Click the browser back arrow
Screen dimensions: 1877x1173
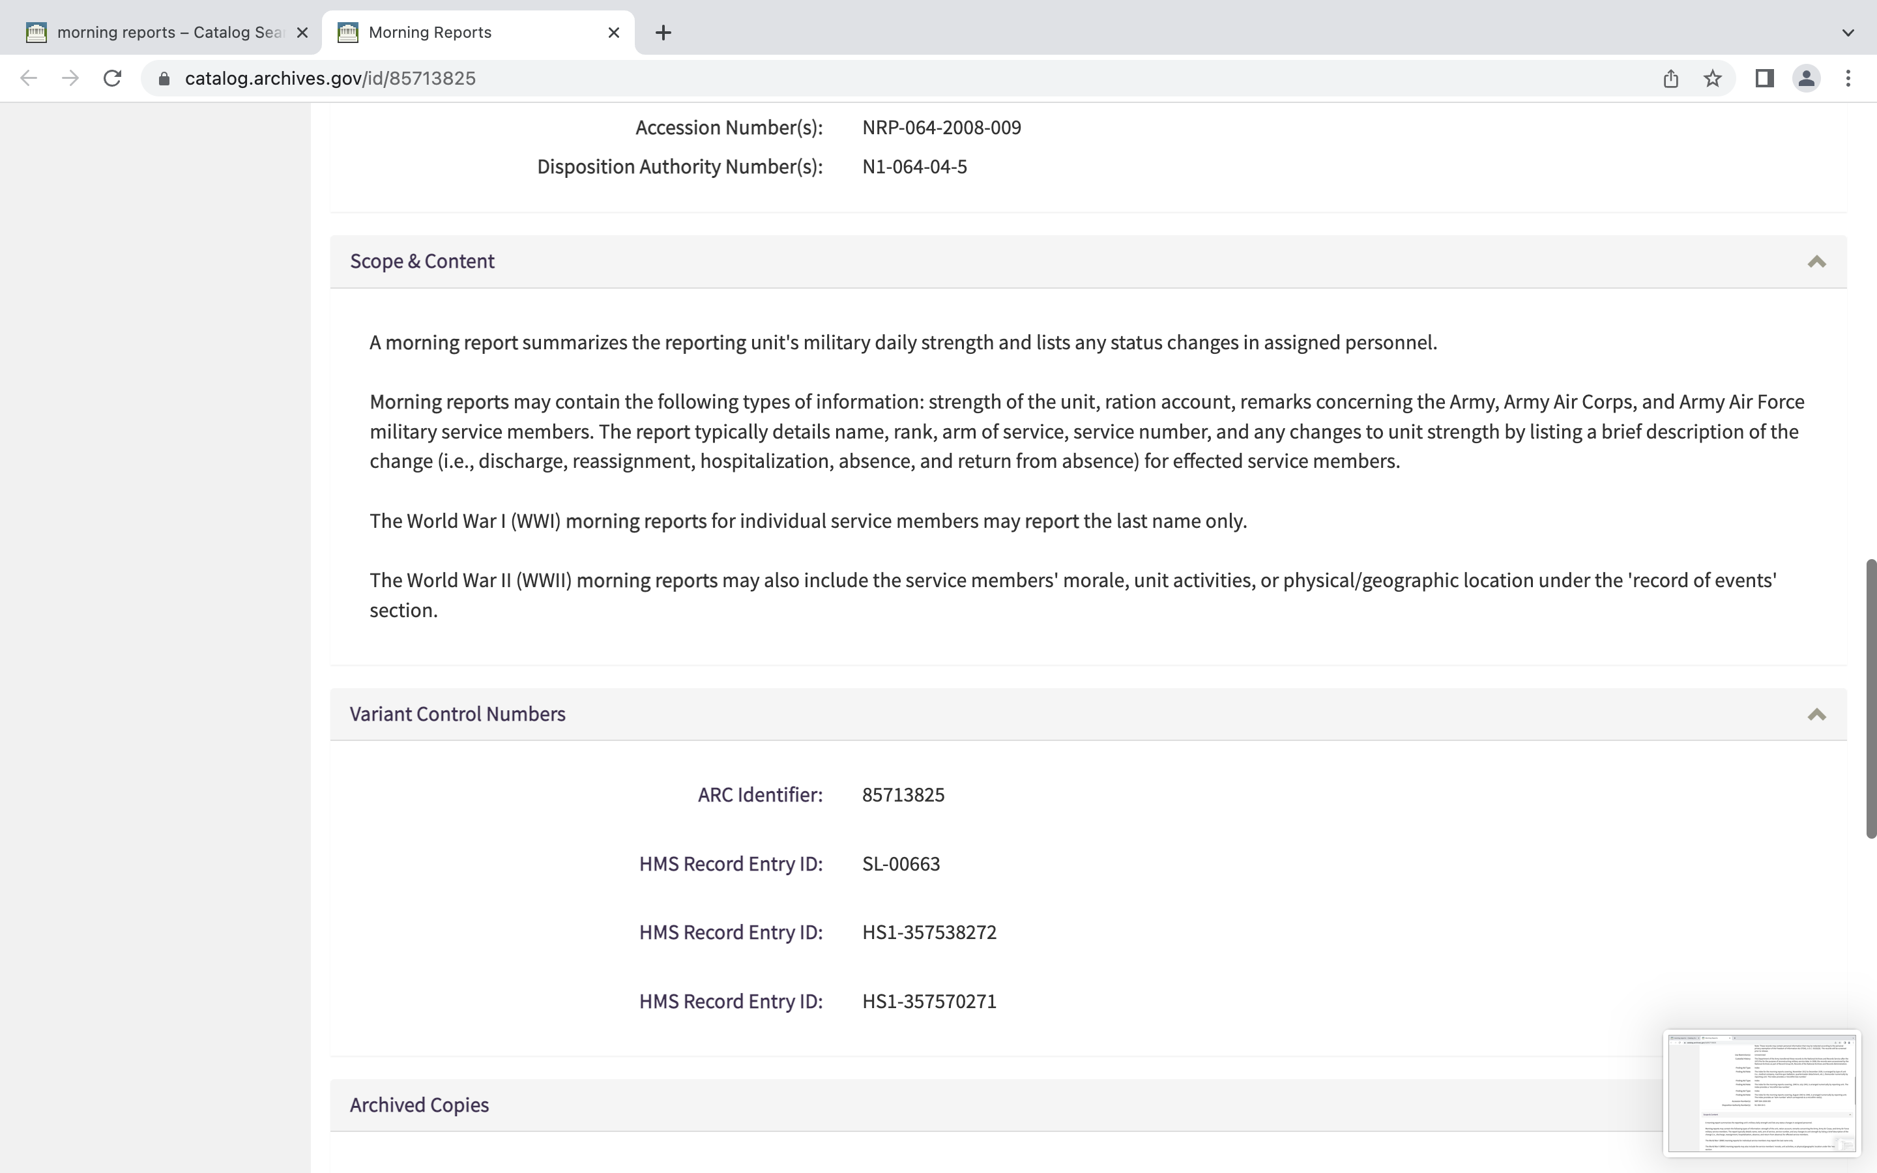29,78
